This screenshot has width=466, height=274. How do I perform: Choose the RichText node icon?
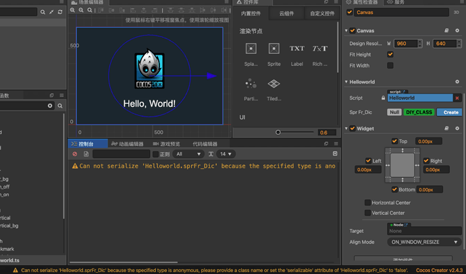pos(319,49)
